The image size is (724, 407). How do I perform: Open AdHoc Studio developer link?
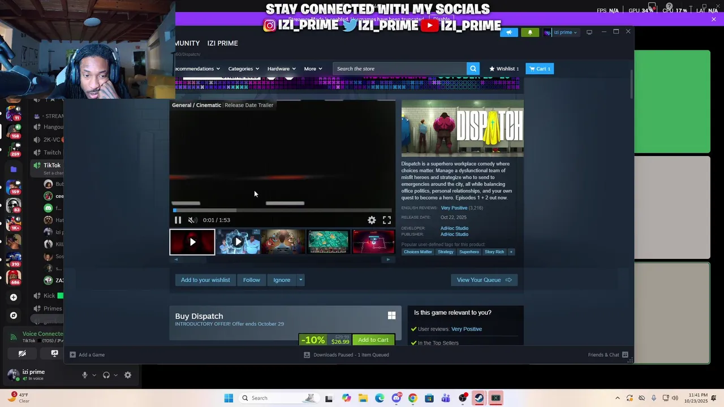(454, 228)
